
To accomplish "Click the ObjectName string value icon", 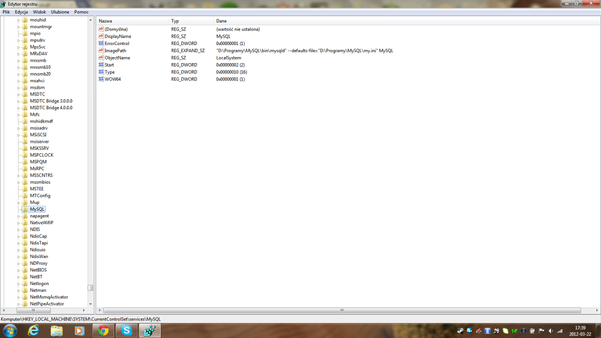I will [101, 58].
